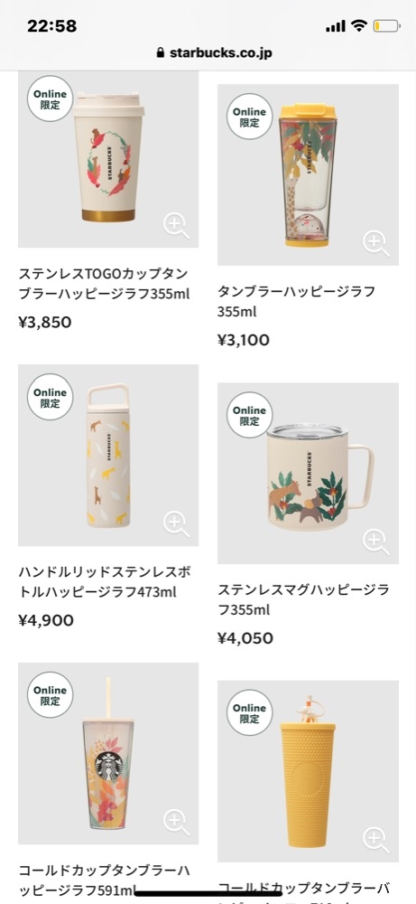Click magnifier icon on stainless mug photo

[x=375, y=541]
